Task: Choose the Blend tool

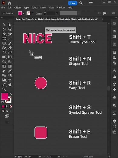Action: 4,75
